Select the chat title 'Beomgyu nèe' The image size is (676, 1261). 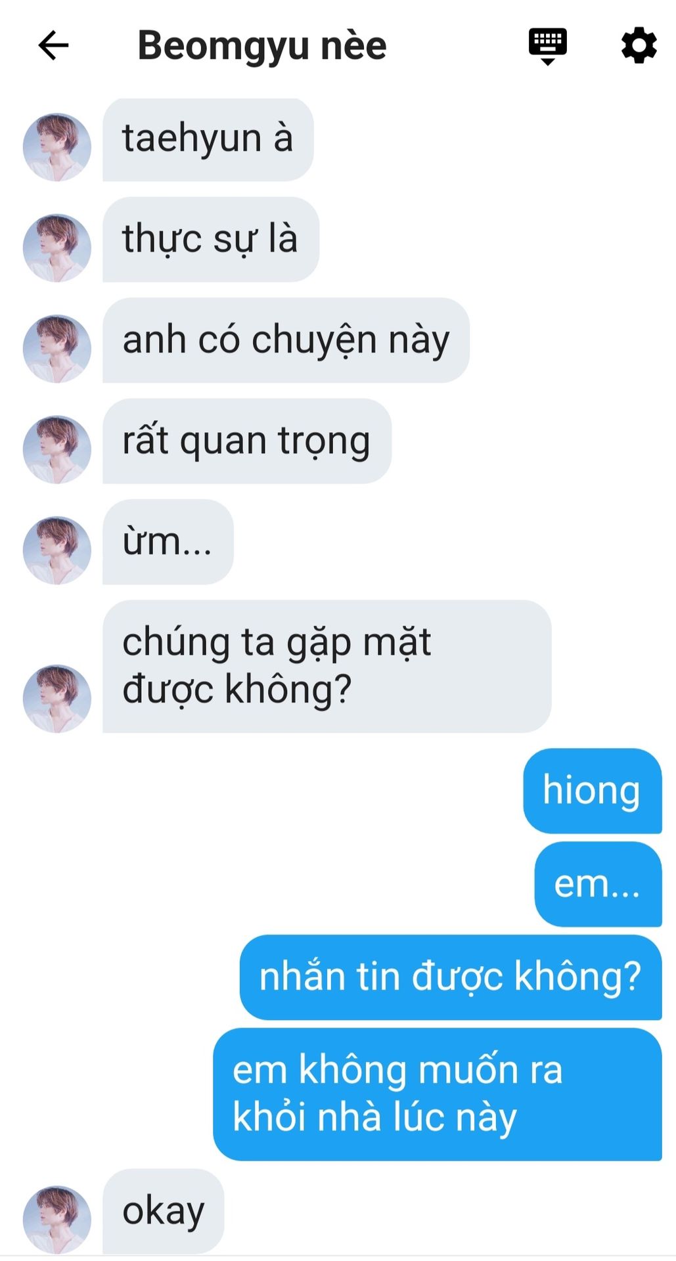point(261,45)
